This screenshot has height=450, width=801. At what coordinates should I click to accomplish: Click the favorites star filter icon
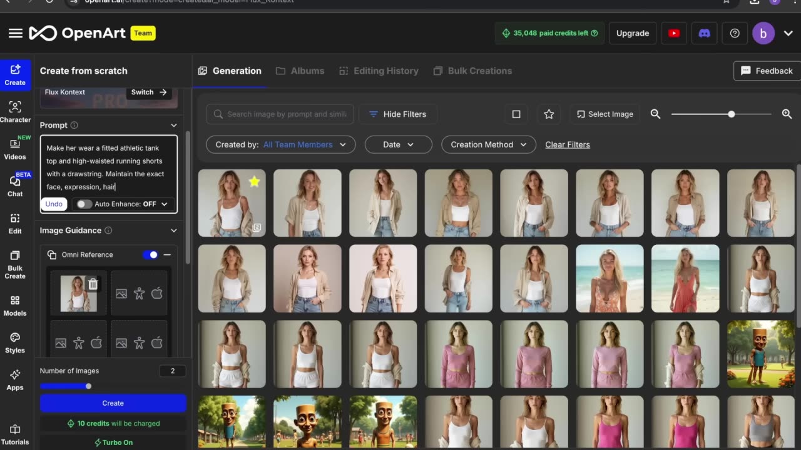[x=549, y=114]
